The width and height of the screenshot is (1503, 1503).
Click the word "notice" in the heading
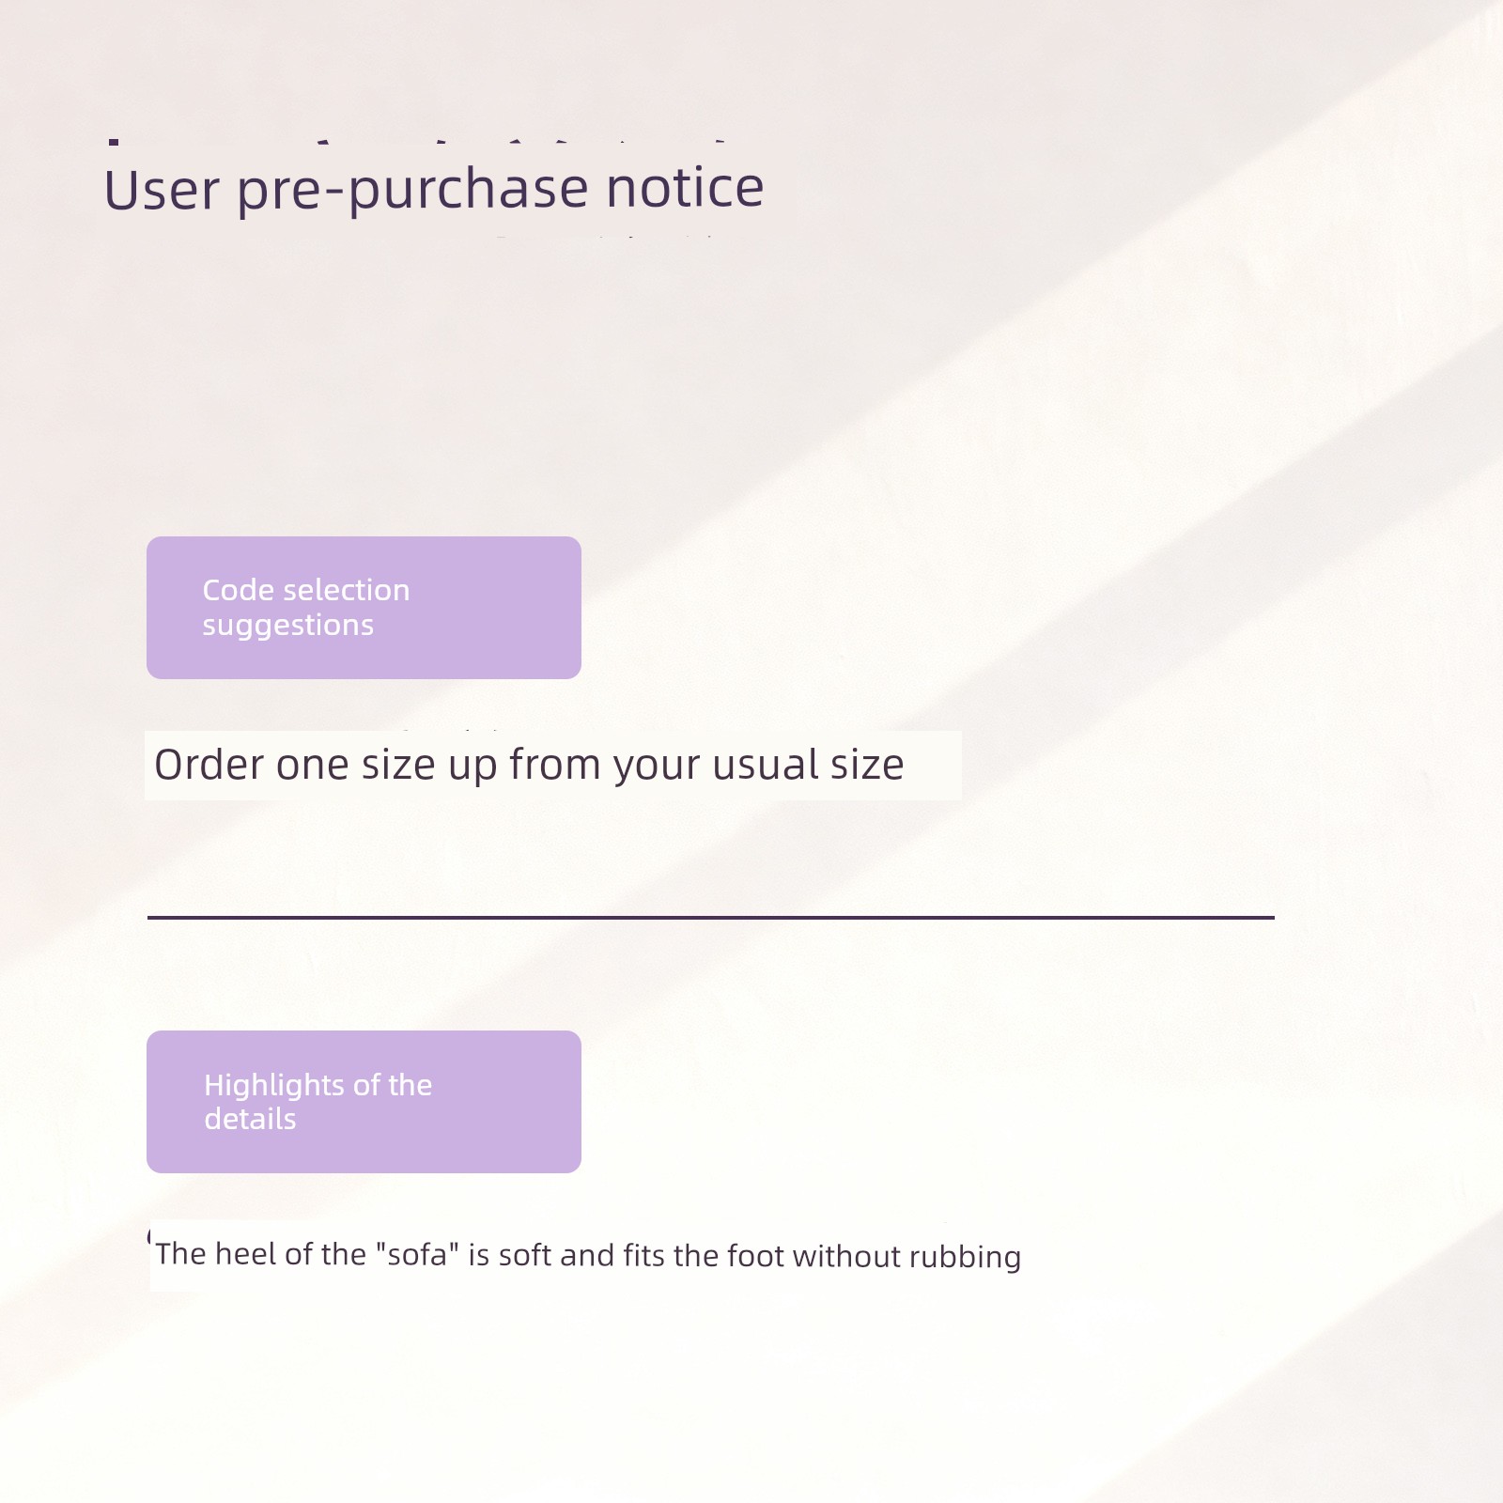pos(685,188)
